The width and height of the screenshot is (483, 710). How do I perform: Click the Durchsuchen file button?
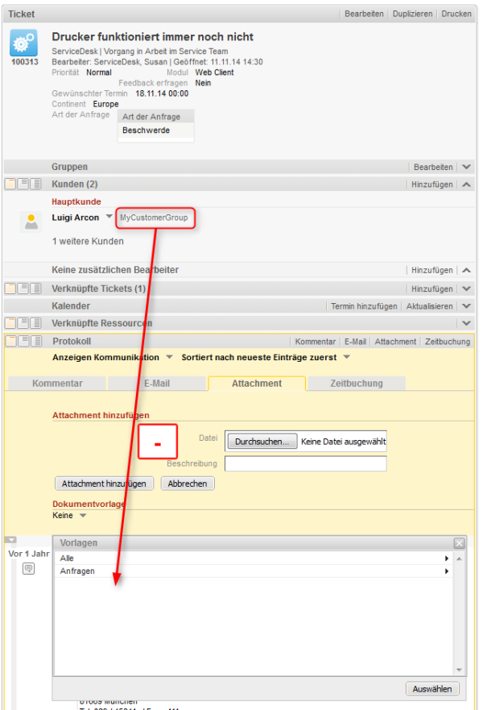coord(262,442)
